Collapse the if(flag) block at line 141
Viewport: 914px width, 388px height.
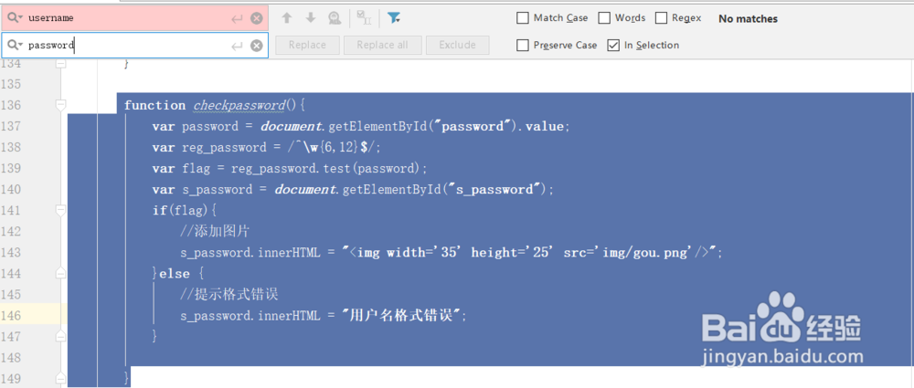point(60,210)
